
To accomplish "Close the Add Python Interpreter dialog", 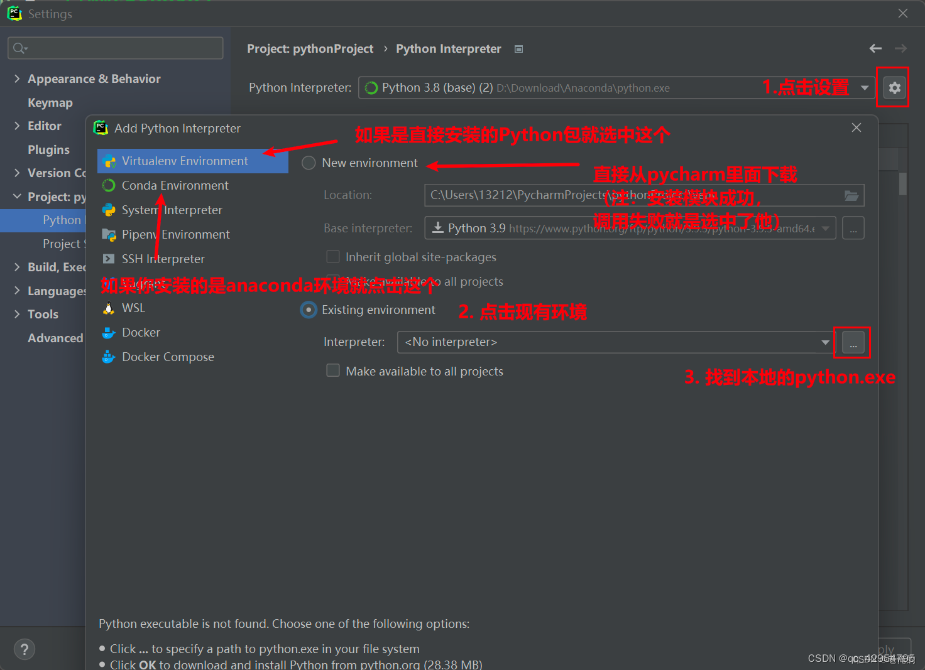I will coord(856,127).
